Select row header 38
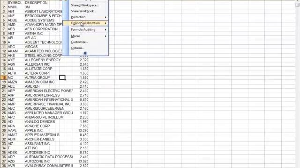300x168 pixels. (x=3, y=166)
